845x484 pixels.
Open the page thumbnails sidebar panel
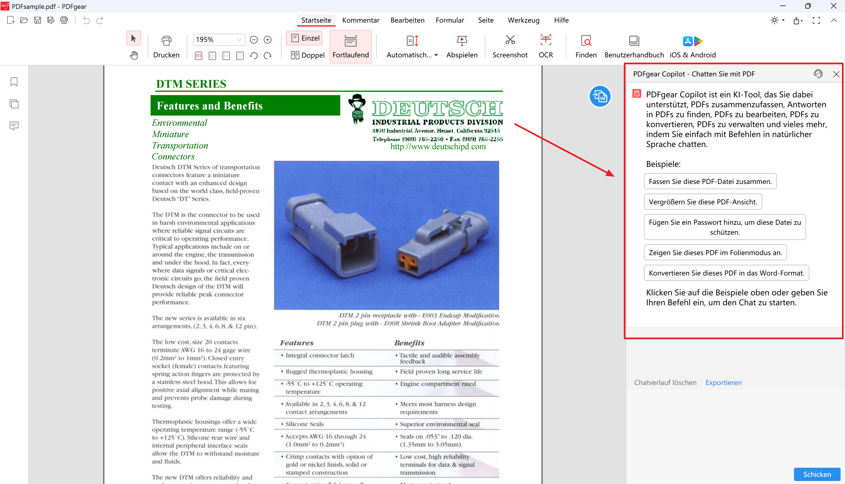click(14, 104)
